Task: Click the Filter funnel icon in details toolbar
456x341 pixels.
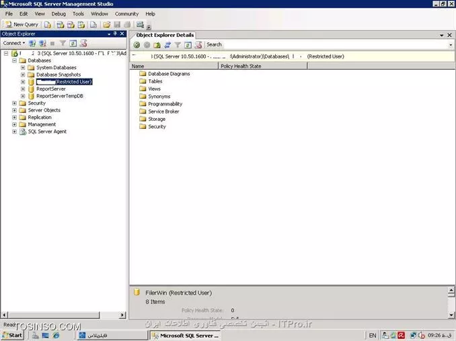Action: tap(178, 45)
